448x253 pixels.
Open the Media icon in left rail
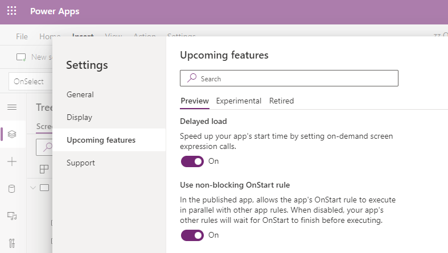(12, 216)
